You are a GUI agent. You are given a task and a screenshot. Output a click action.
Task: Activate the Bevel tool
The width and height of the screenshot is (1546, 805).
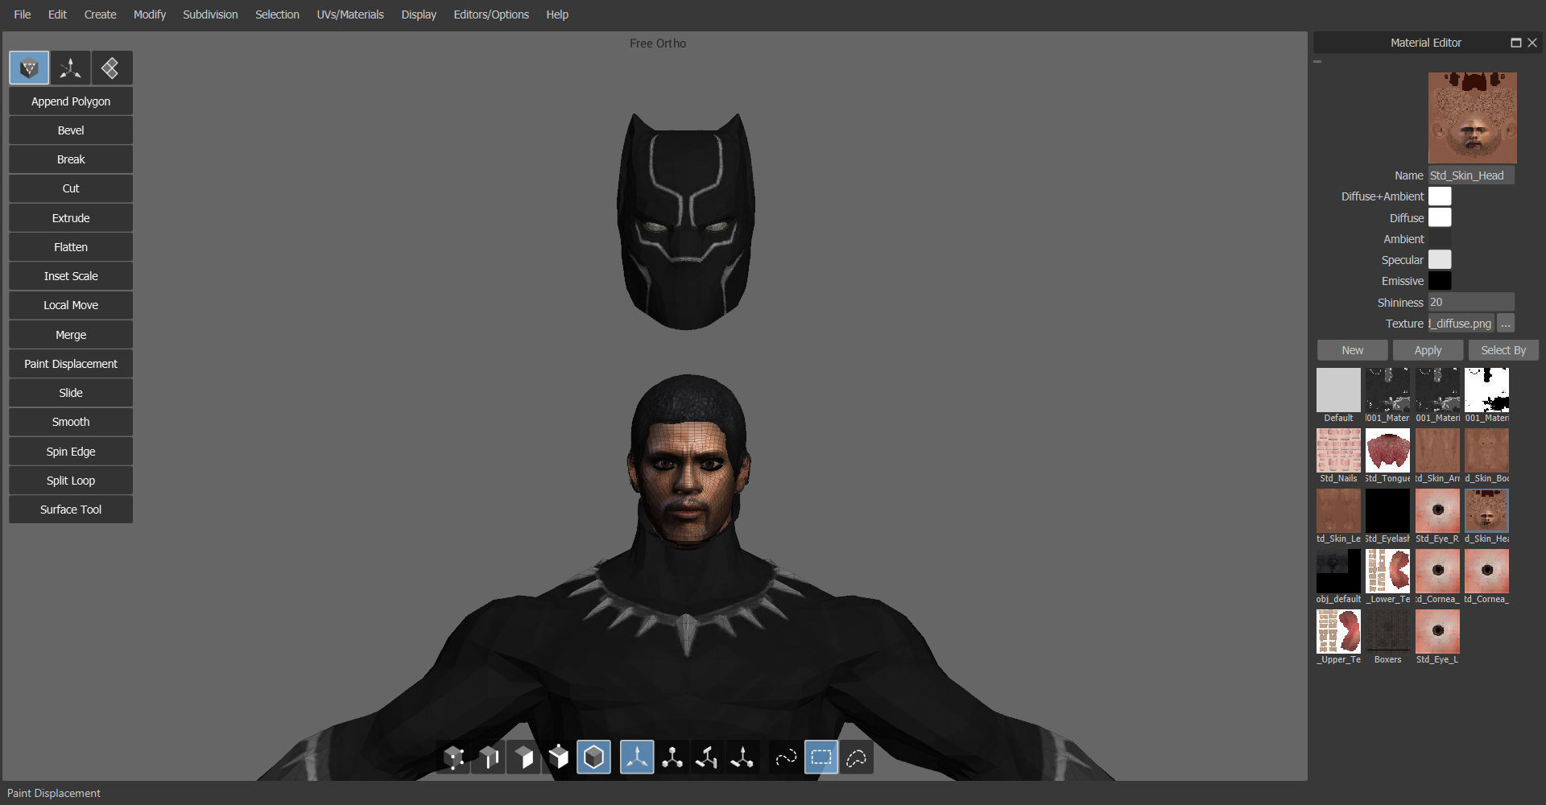click(x=71, y=130)
